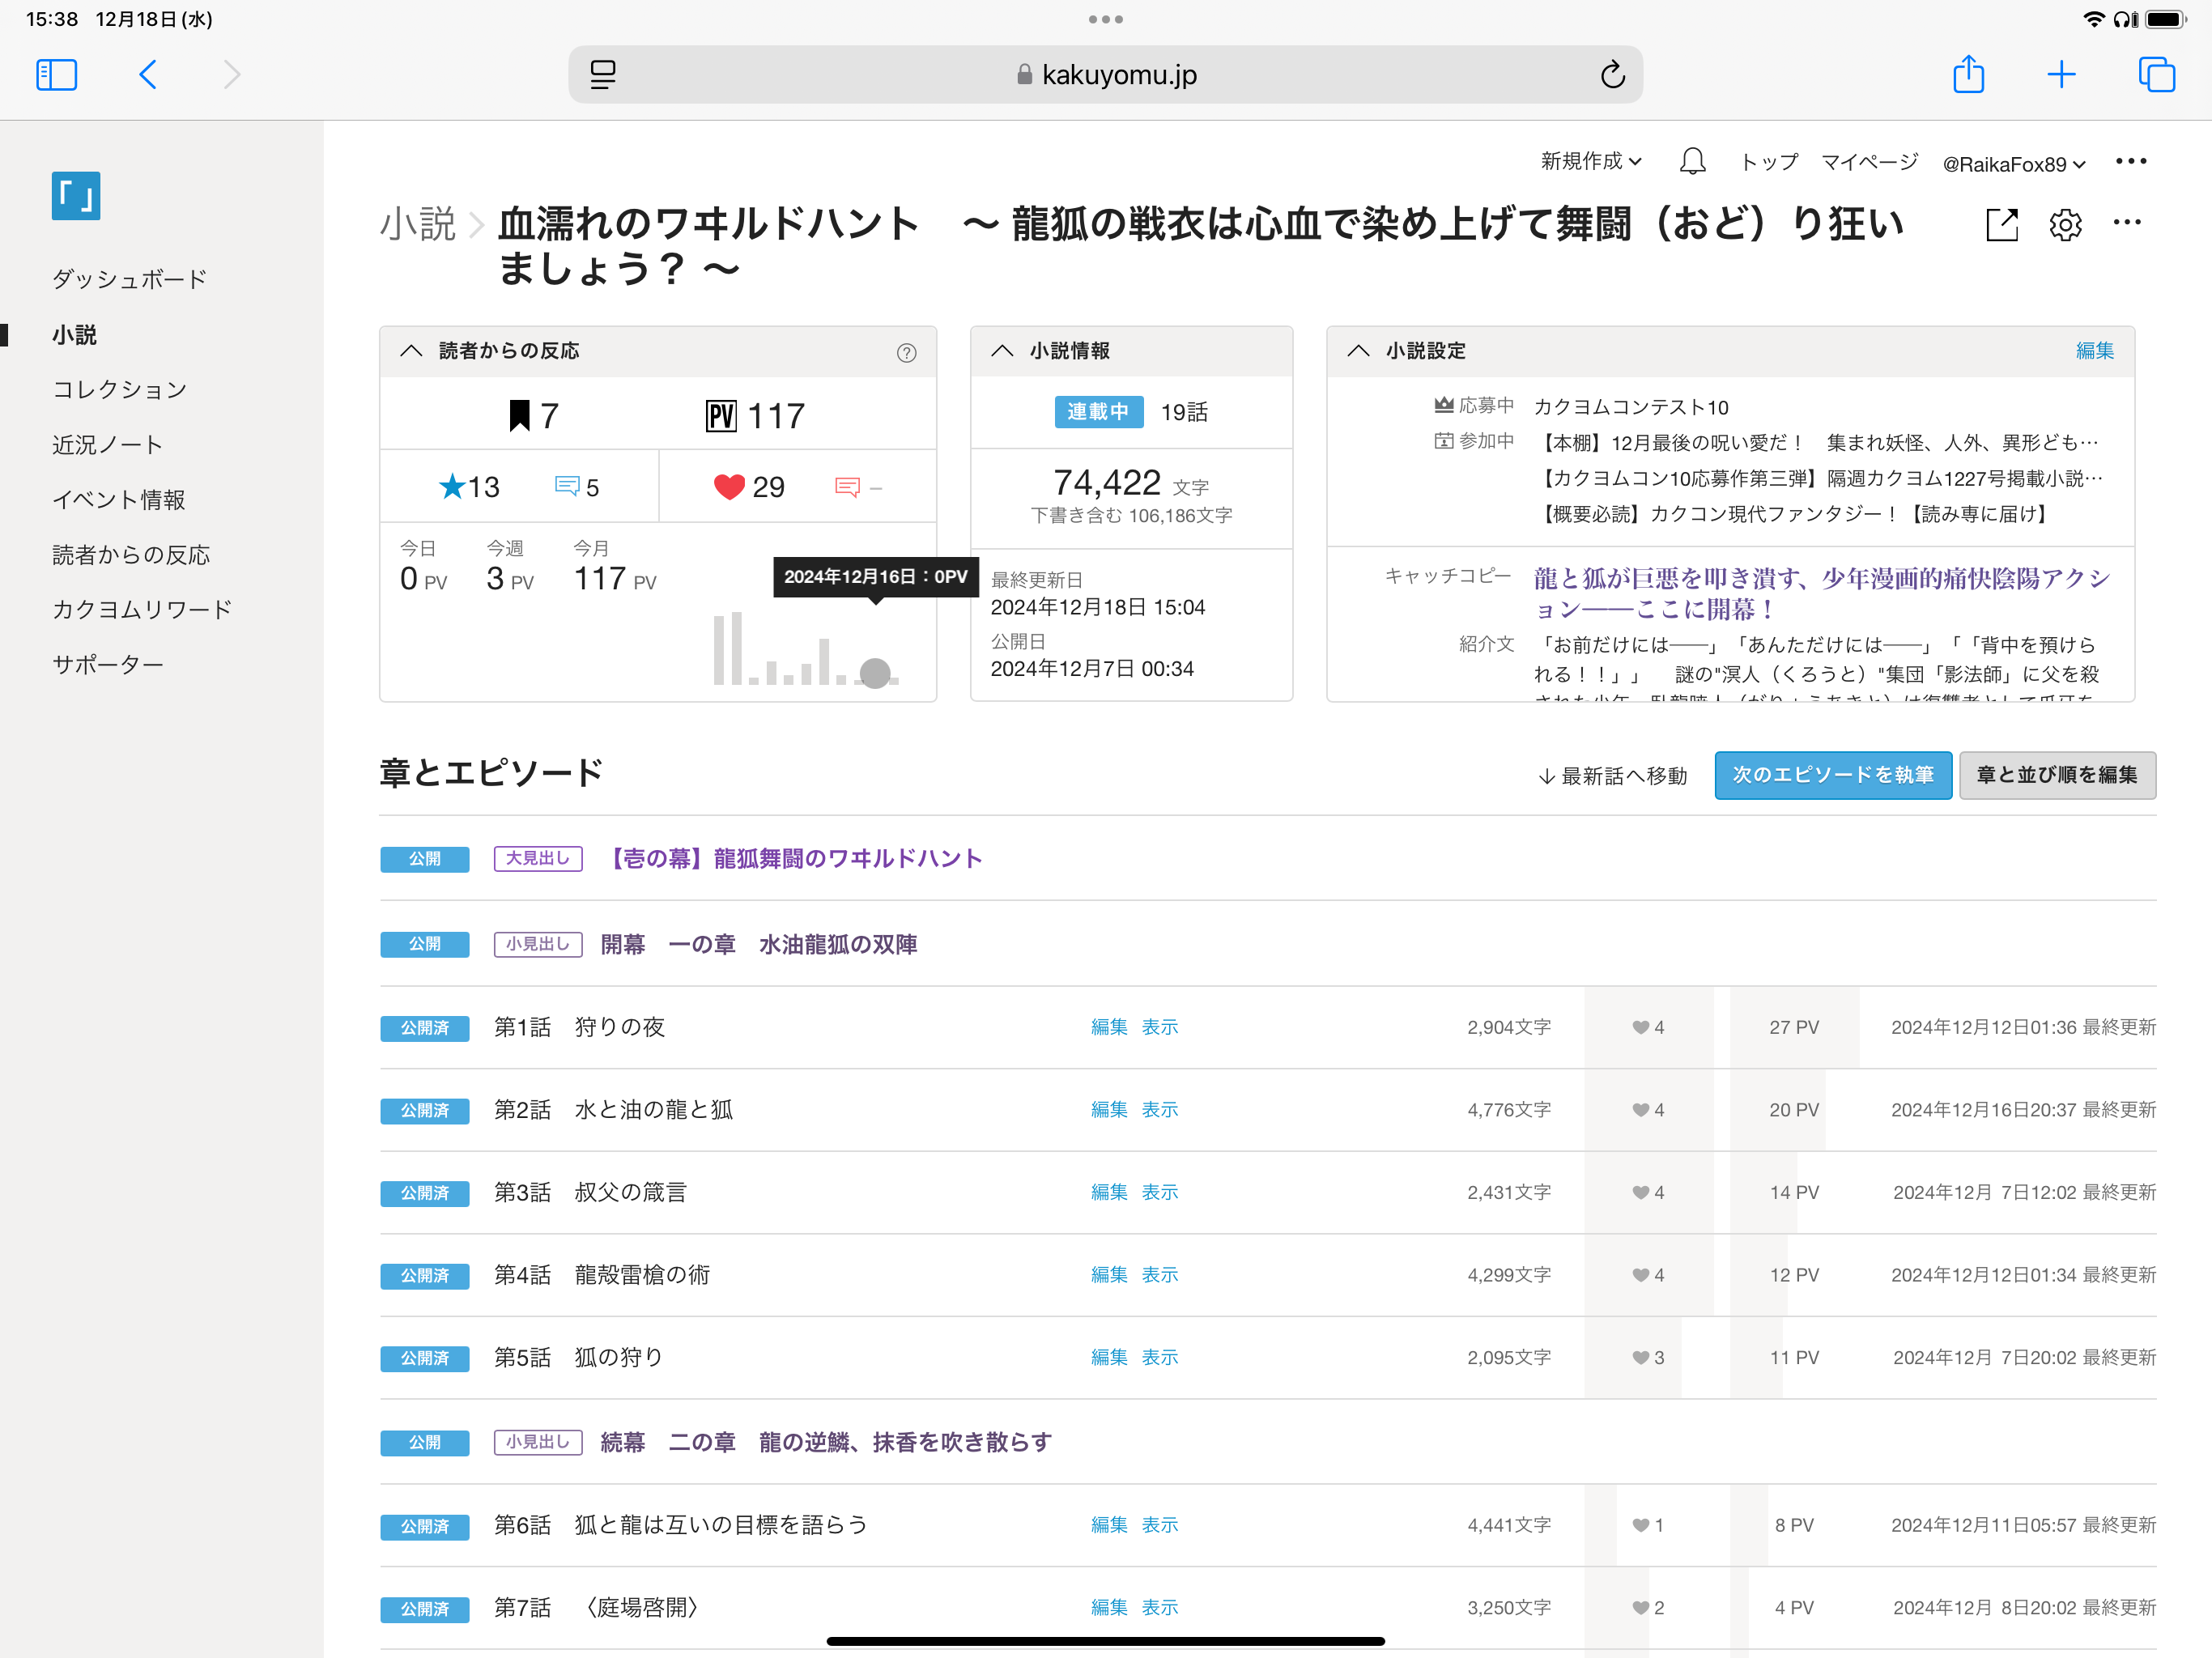Image resolution: width=2212 pixels, height=1658 pixels.
Task: Reload the page in the address bar
Action: point(1612,75)
